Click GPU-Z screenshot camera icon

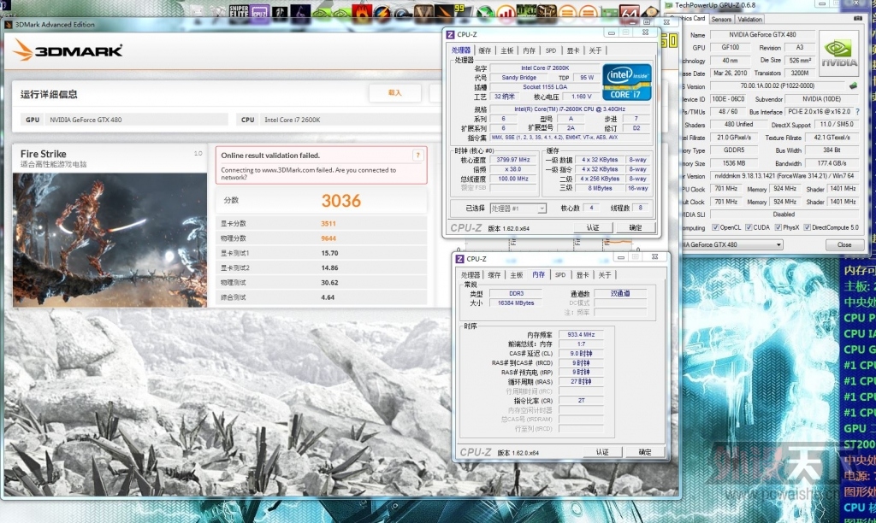coord(857,19)
